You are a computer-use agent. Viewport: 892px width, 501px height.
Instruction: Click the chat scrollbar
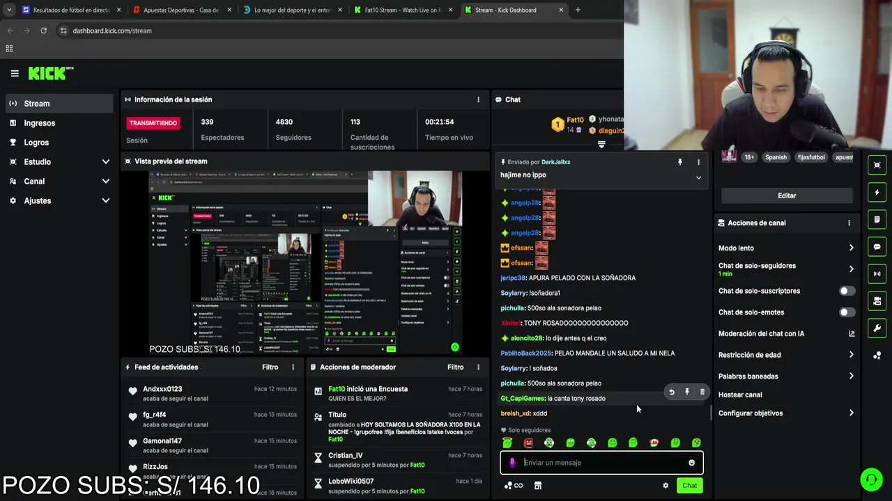(710, 413)
